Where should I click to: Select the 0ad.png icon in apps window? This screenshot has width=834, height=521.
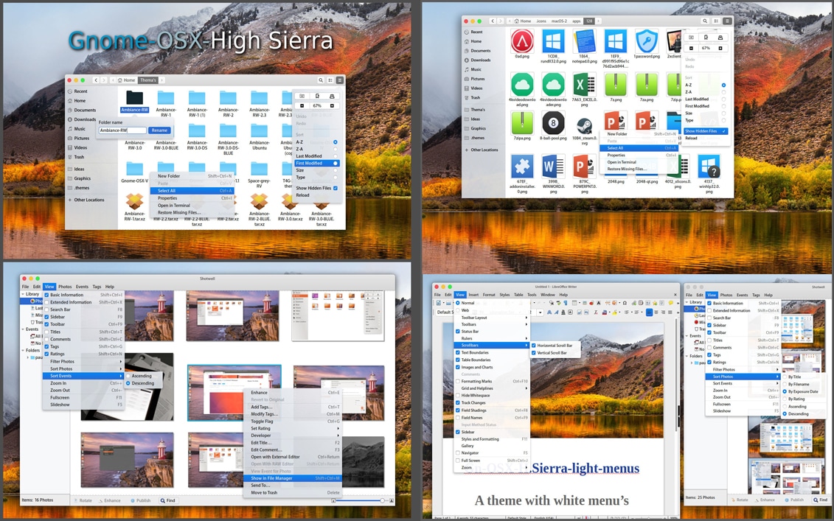coord(522,41)
